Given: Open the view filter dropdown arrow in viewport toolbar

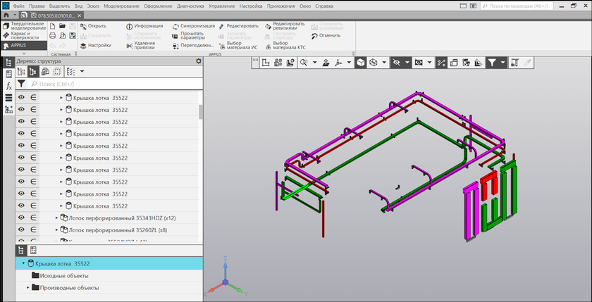Looking at the screenshot, I should click(x=502, y=63).
